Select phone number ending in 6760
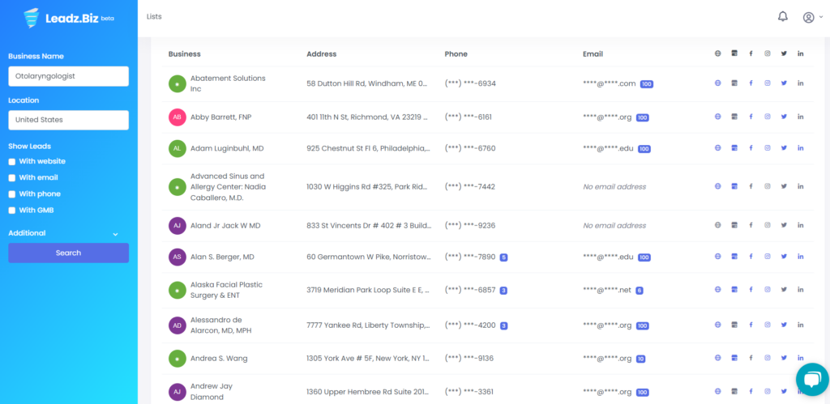The height and width of the screenshot is (404, 830). click(470, 149)
